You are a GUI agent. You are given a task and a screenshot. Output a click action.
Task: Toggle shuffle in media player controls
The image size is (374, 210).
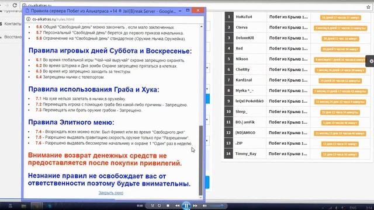coord(152,206)
